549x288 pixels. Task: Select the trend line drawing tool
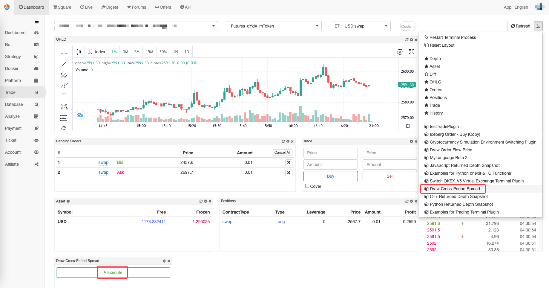pyautogui.click(x=64, y=64)
